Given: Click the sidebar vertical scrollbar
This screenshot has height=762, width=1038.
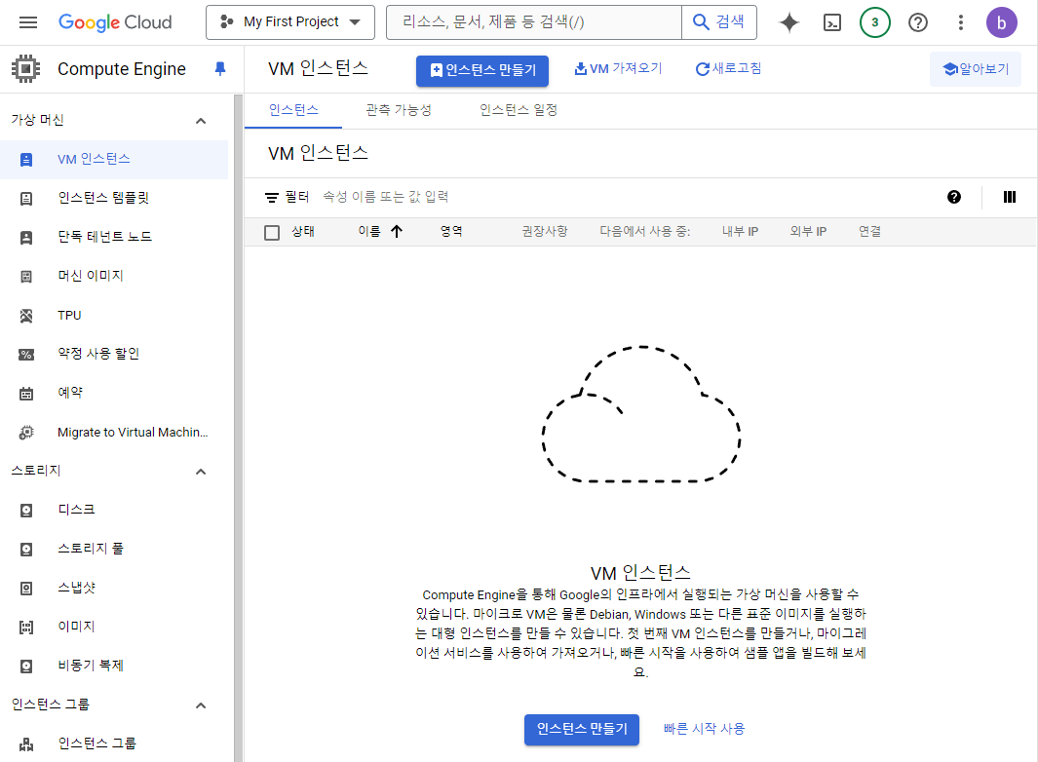Looking at the screenshot, I should pyautogui.click(x=239, y=429).
